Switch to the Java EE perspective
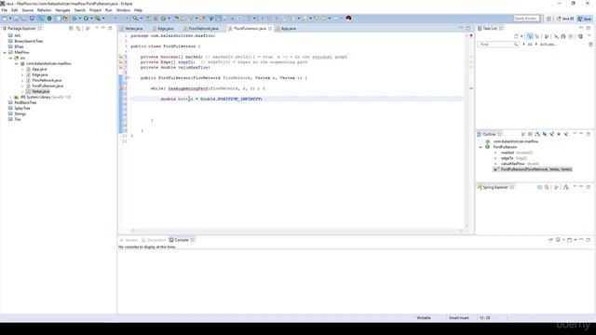The width and height of the screenshot is (596, 335). click(565, 19)
